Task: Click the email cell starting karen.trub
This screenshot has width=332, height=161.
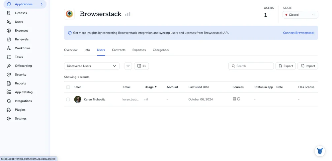Action: 130,99
